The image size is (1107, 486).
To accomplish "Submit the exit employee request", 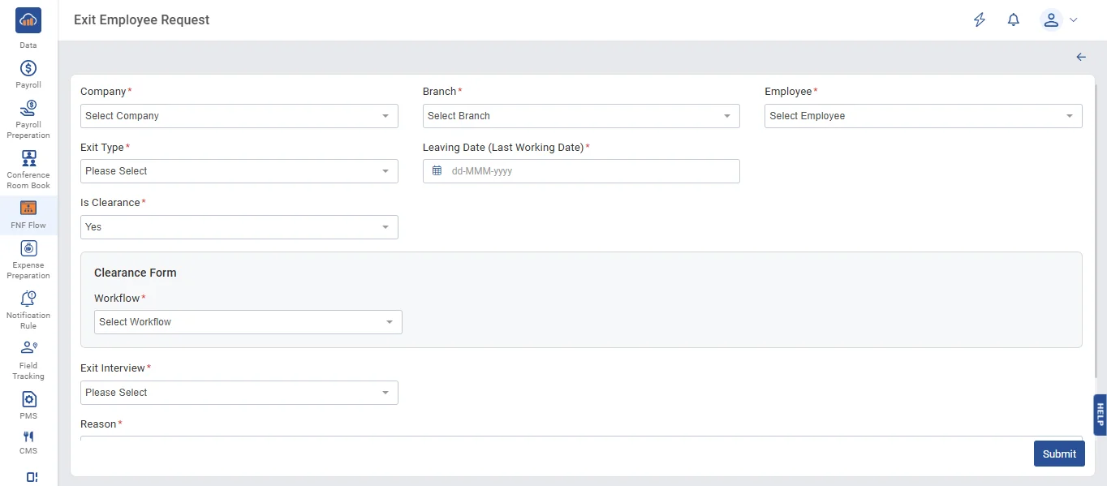I will [x=1058, y=454].
